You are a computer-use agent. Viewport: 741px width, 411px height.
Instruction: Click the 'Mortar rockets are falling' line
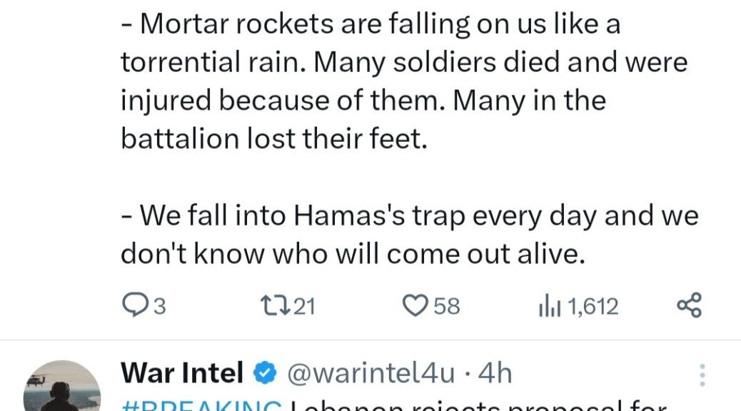coord(371,24)
